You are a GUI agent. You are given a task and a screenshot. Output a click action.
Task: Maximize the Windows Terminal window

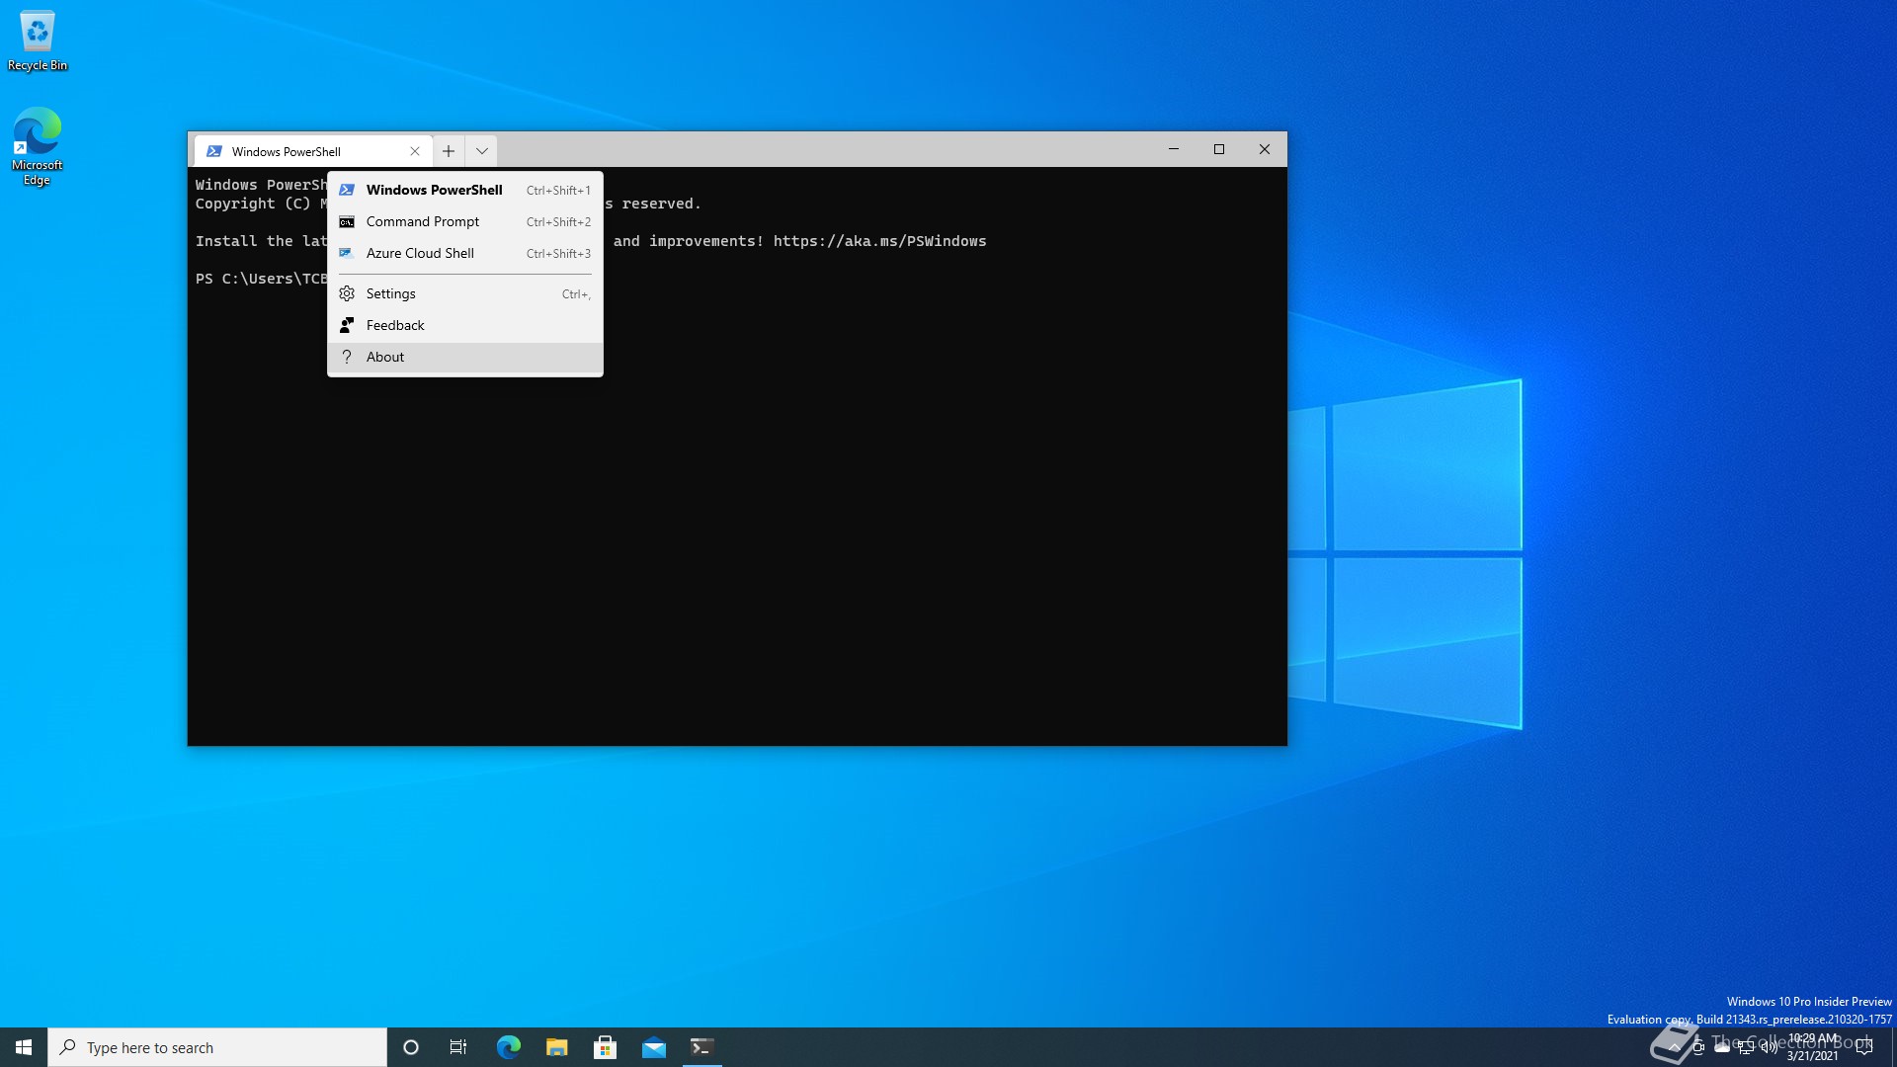(1219, 149)
